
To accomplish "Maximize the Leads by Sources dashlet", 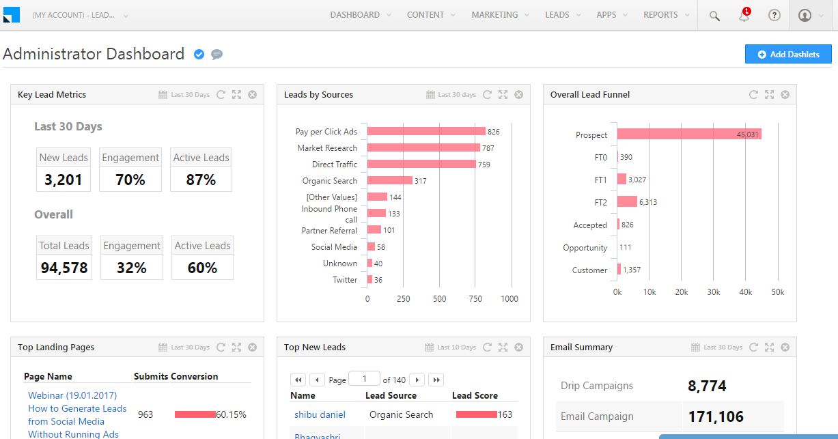I will click(x=503, y=95).
